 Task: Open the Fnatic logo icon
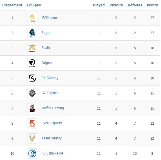click(32, 48)
